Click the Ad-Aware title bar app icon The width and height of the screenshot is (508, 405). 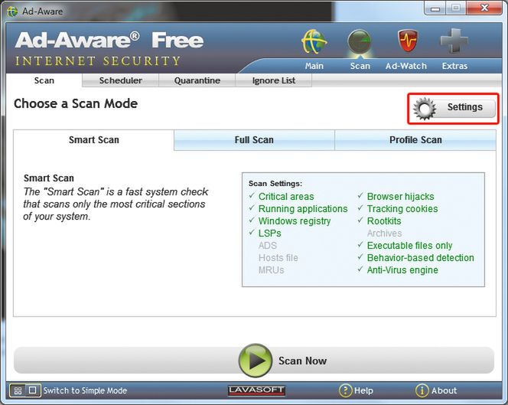[12, 11]
